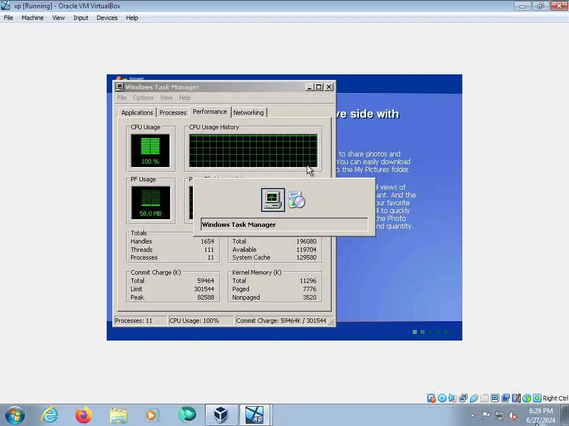569x426 pixels.
Task: Open Task Manager File menu
Action: tap(122, 98)
